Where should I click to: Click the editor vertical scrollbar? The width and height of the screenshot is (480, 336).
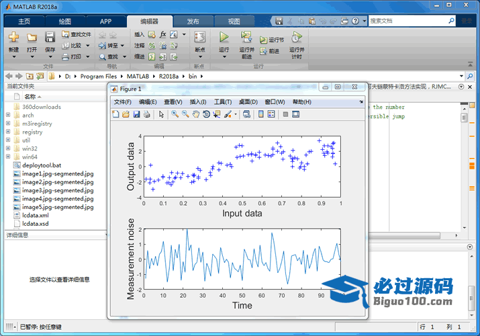click(465, 118)
